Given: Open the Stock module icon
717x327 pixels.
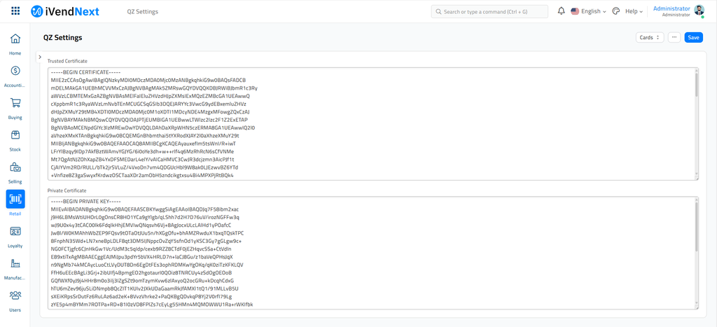Looking at the screenshot, I should coord(15,135).
